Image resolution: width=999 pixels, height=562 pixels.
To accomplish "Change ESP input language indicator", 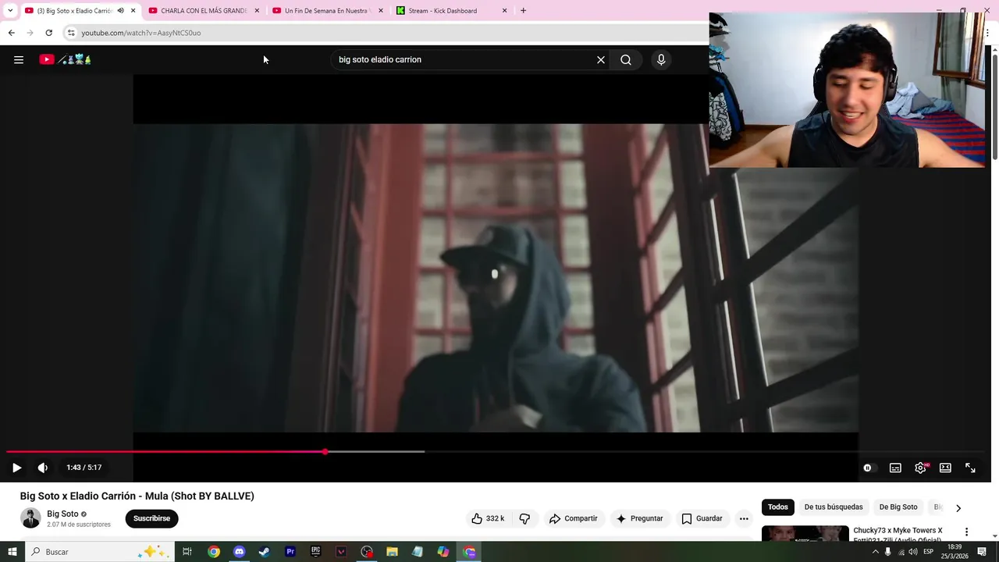I will click(x=928, y=552).
